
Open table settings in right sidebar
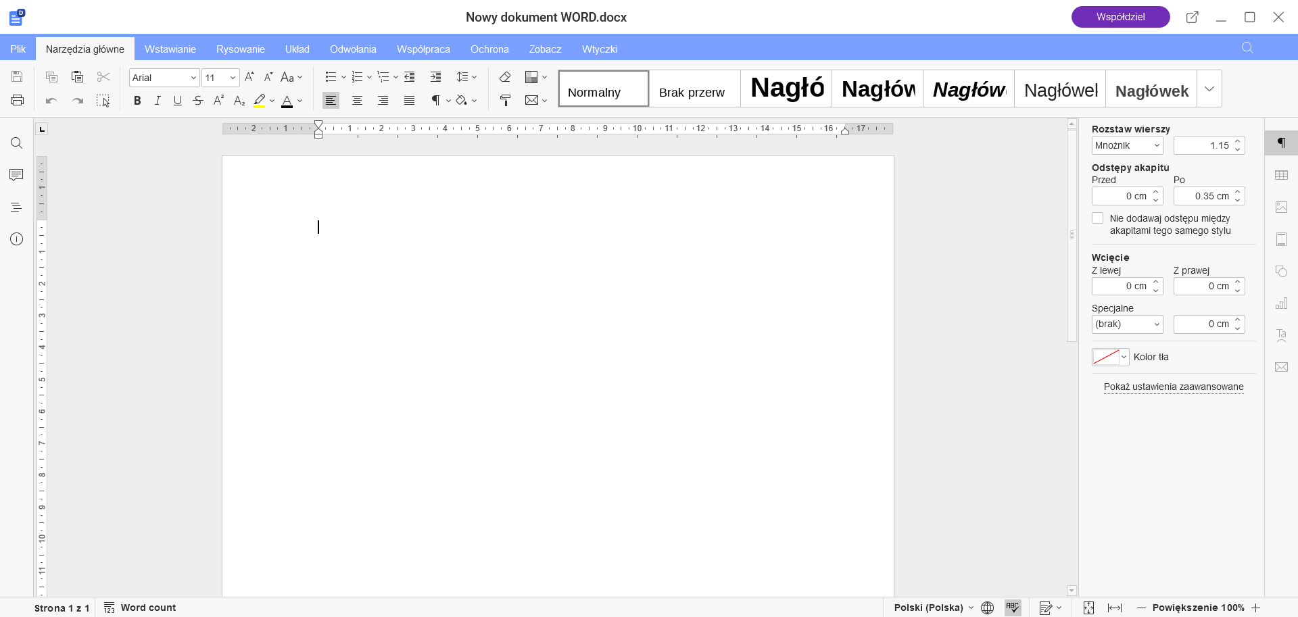1281,175
